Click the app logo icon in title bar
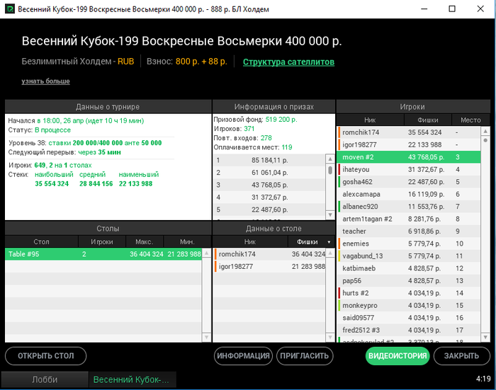The width and height of the screenshot is (496, 390). 10,9
